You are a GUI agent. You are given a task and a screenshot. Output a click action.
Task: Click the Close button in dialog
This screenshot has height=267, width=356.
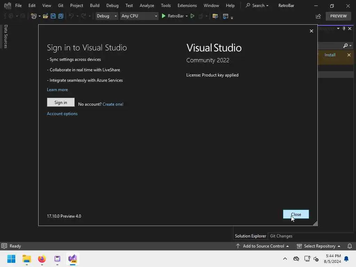296,214
